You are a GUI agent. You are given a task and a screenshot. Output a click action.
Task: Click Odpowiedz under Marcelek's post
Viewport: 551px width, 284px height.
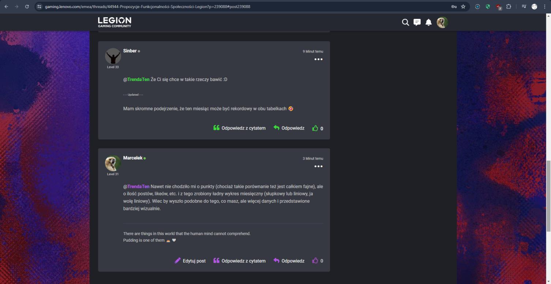coord(289,261)
